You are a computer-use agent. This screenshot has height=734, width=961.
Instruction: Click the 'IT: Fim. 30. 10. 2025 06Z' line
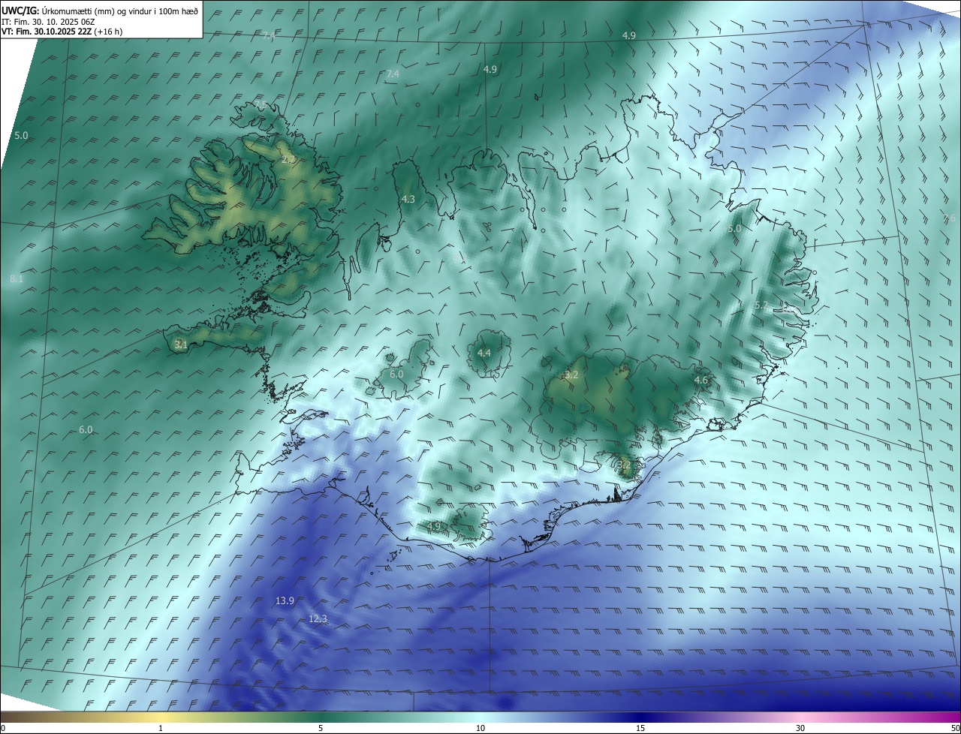point(50,22)
